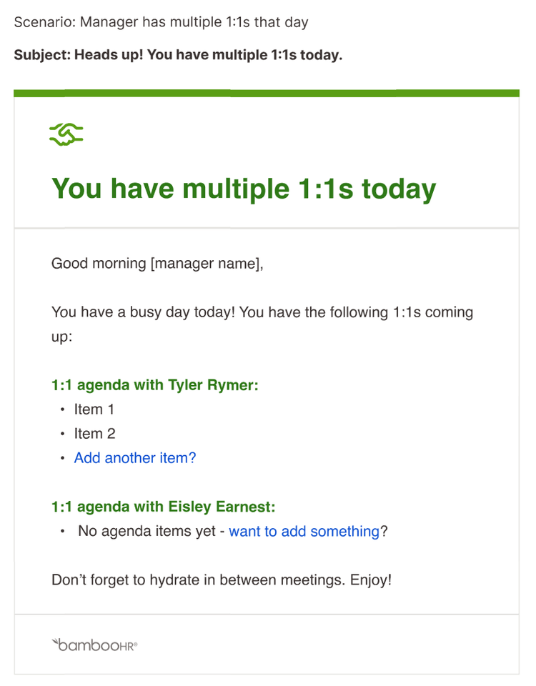Select the 'Item 1' agenda bullet

[94, 409]
